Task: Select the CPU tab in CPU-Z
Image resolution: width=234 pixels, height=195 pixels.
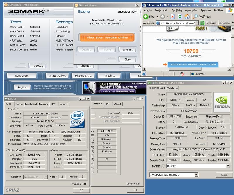Action: point(8,104)
